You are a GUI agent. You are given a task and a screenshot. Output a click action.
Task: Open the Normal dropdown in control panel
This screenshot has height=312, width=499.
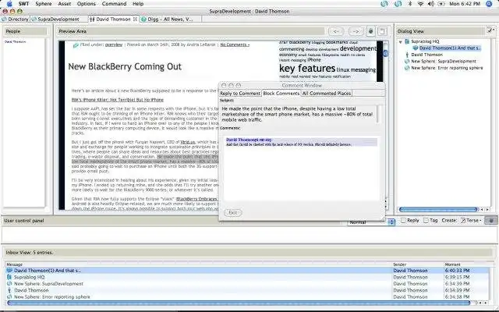pyautogui.click(x=371, y=222)
